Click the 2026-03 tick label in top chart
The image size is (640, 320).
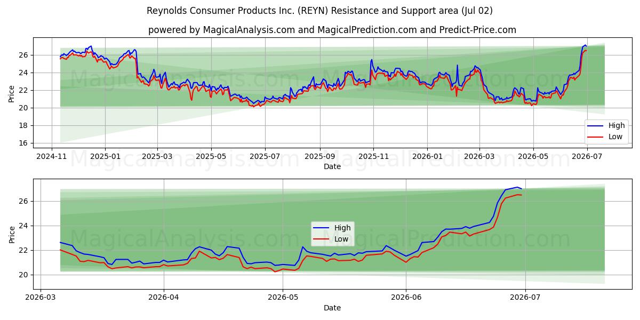pos(479,157)
